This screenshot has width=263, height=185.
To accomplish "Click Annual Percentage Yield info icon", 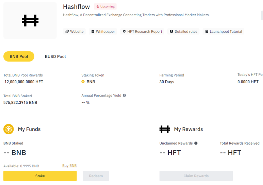I will tap(124, 96).
